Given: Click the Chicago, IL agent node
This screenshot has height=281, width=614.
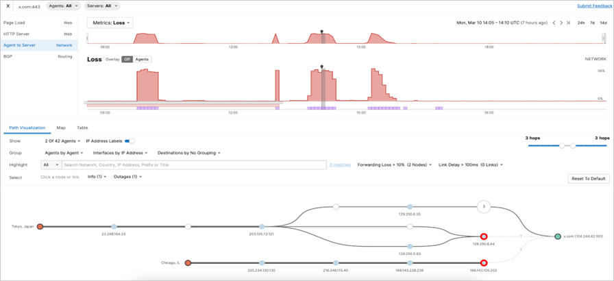Looking at the screenshot, I should tap(188, 262).
